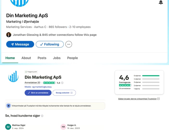Open the About tab
The height and width of the screenshot is (130, 169).
pos(26,58)
